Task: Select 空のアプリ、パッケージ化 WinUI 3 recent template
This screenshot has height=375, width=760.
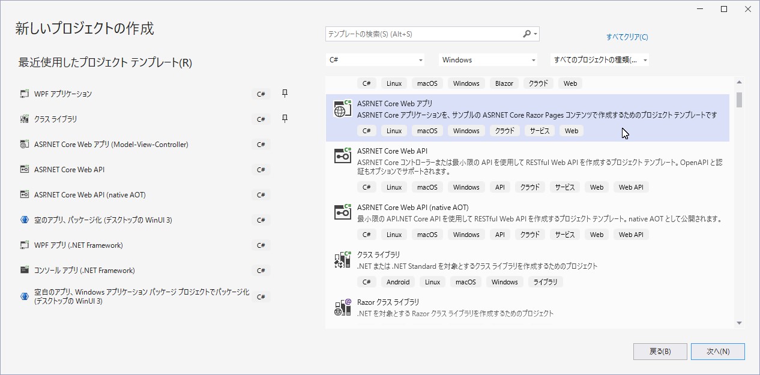Action: (103, 220)
